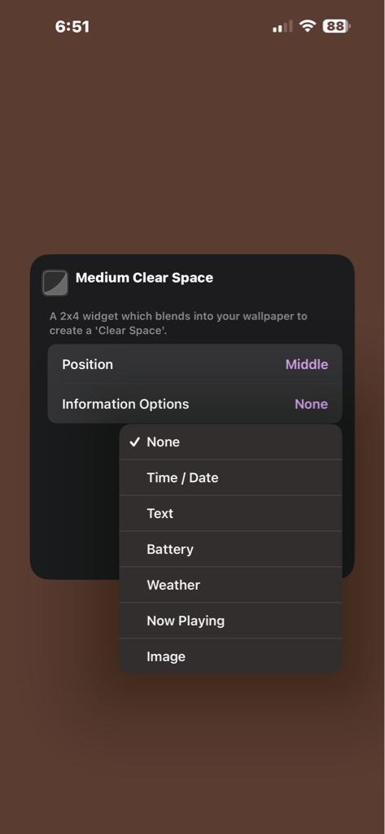Tap the Medium Clear Space title

(x=144, y=278)
